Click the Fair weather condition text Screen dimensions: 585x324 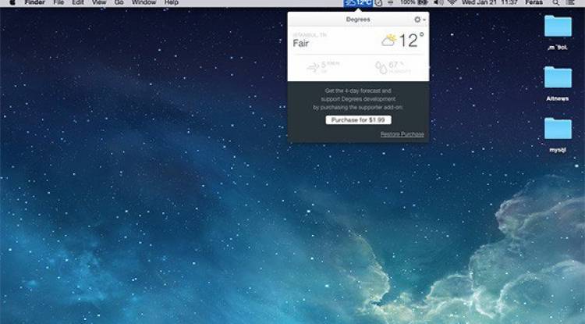(301, 43)
